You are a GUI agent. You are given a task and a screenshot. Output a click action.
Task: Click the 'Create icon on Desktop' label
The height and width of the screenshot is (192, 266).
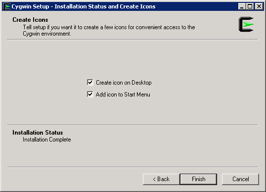click(x=124, y=83)
